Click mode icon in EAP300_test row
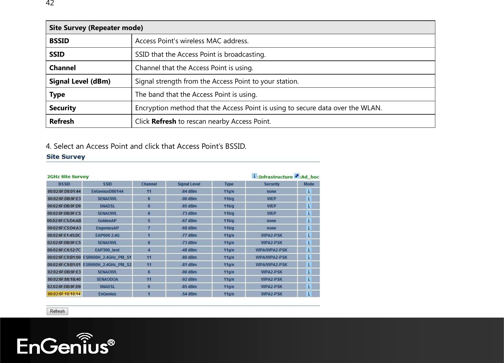The height and width of the screenshot is (363, 504). [x=309, y=250]
